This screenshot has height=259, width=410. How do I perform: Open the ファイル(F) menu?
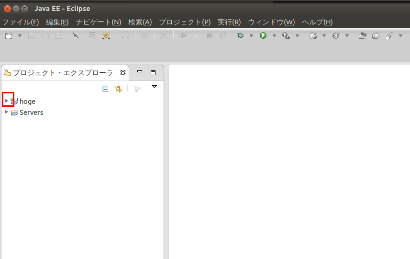coord(21,22)
